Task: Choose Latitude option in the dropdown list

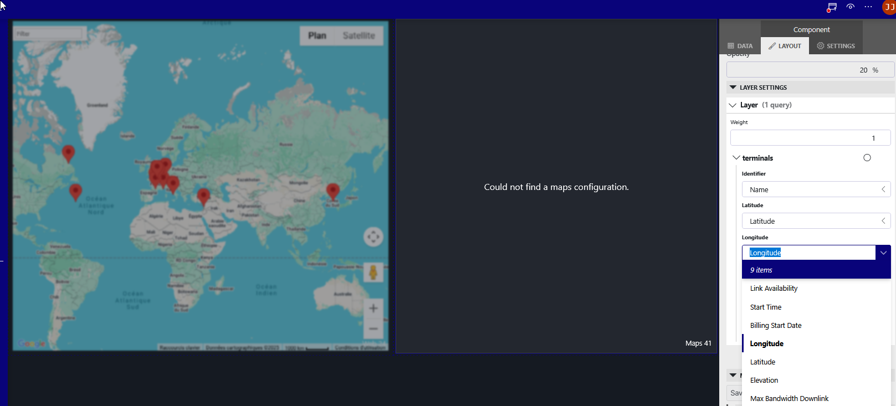Action: click(816, 362)
